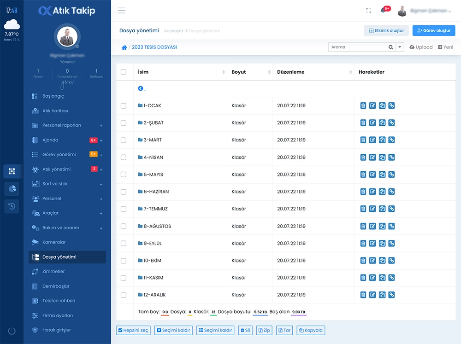Click link icon for 8-AĞUSTOS folder
Viewport: 461px width, 344px height.
(x=391, y=226)
